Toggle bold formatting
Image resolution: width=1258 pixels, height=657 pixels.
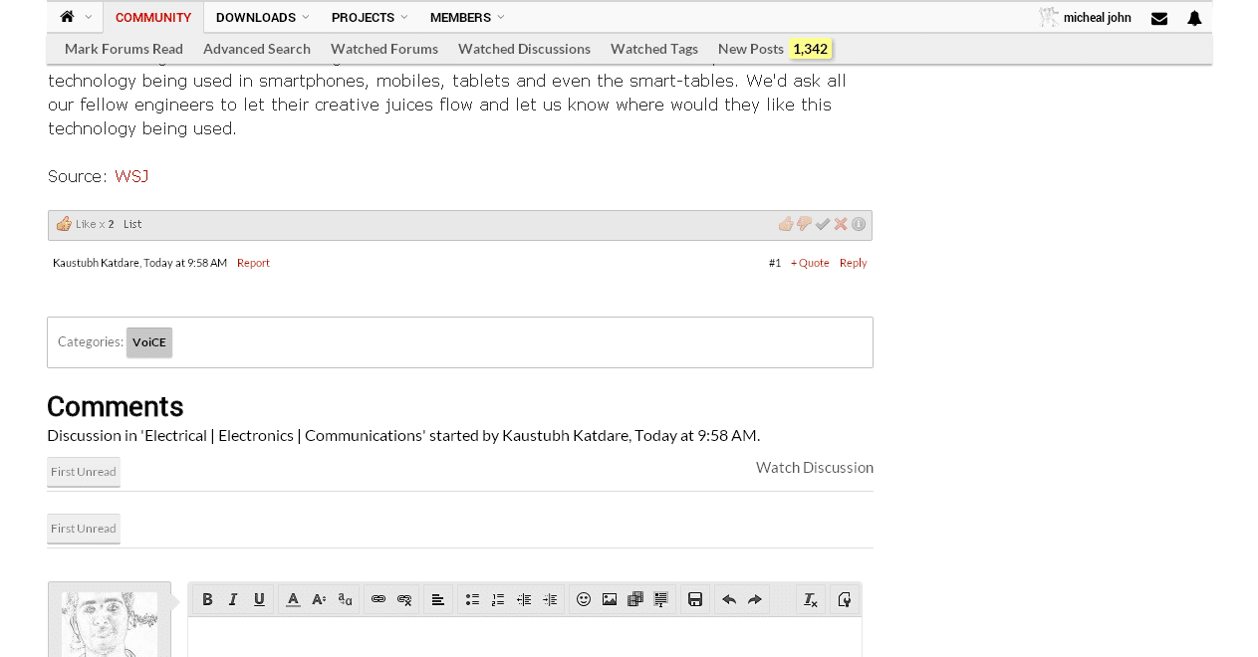point(207,599)
